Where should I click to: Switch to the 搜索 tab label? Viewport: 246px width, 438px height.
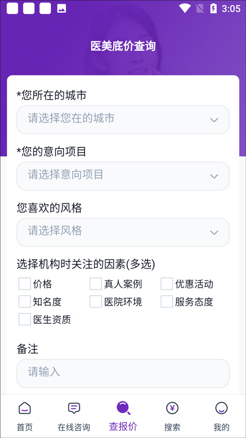pyautogui.click(x=172, y=427)
